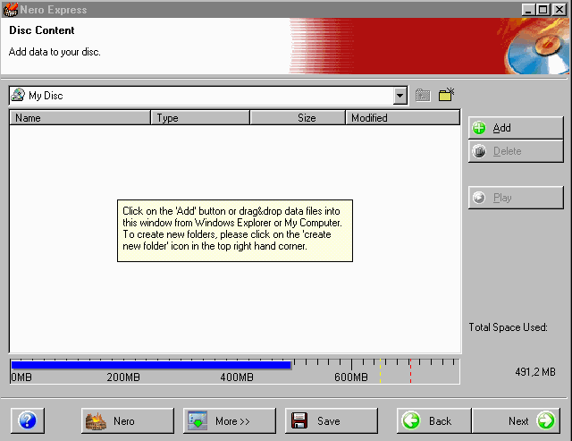Sort files by the Name column header

click(80, 117)
